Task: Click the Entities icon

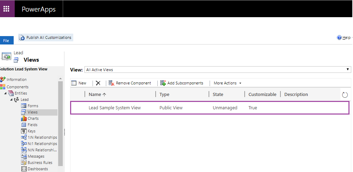Action: pos(11,93)
